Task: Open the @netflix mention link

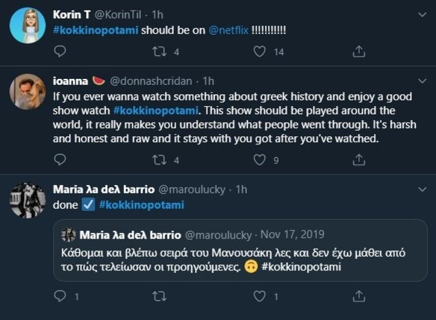Action: coord(227,30)
